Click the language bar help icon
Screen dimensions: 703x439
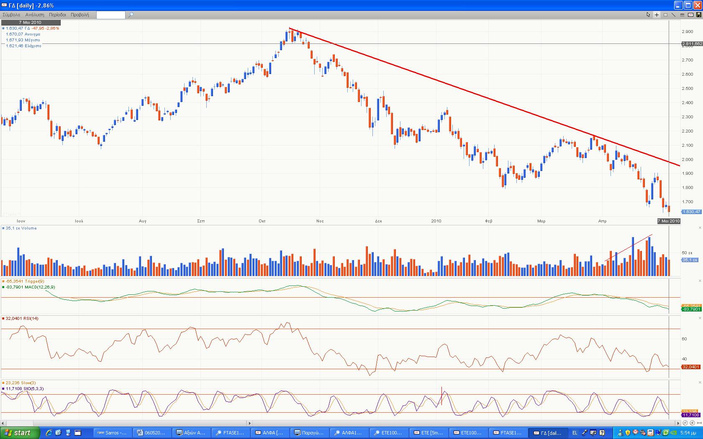click(602, 433)
